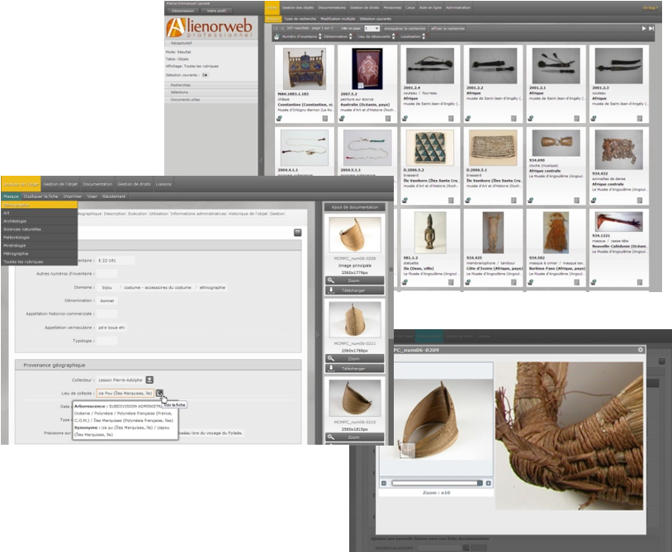The width and height of the screenshot is (672, 552).
Task: Switch to the 'Type de recherche' tab
Action: [301, 17]
